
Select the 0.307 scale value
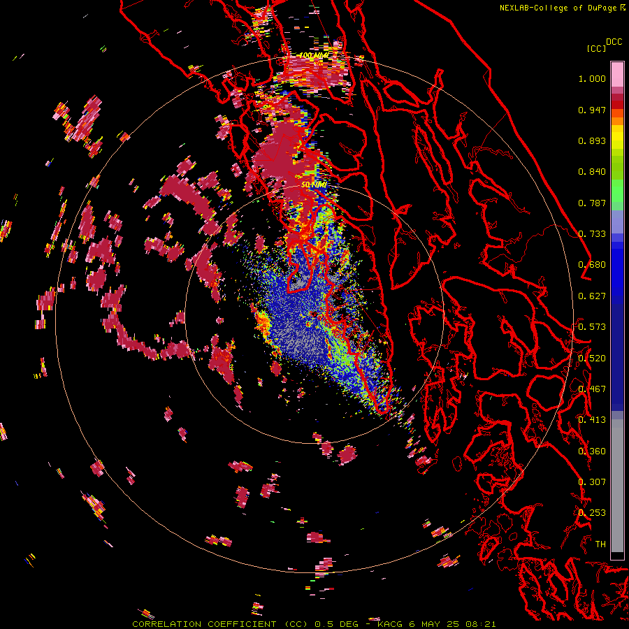pyautogui.click(x=592, y=482)
